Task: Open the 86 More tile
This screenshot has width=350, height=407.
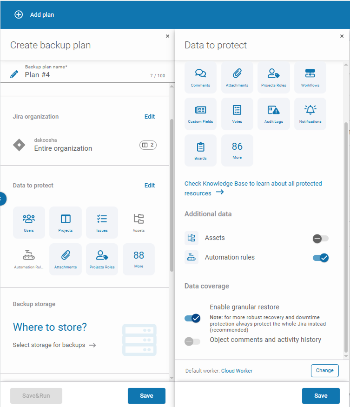Action: tap(237, 151)
